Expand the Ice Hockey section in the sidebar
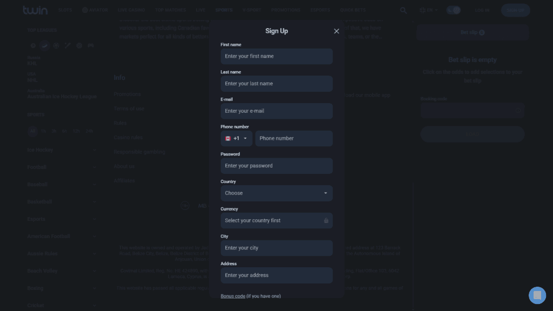Image resolution: width=553 pixels, height=311 pixels. (95, 150)
